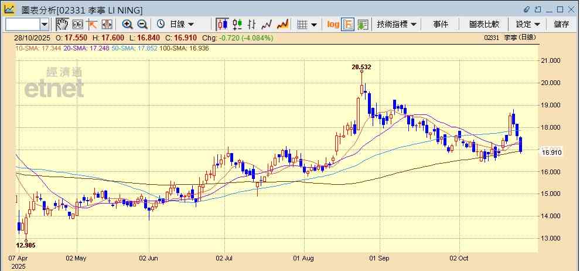Zoom in on the chart
Viewport: 580px width, 271px height.
pyautogui.click(x=127, y=24)
